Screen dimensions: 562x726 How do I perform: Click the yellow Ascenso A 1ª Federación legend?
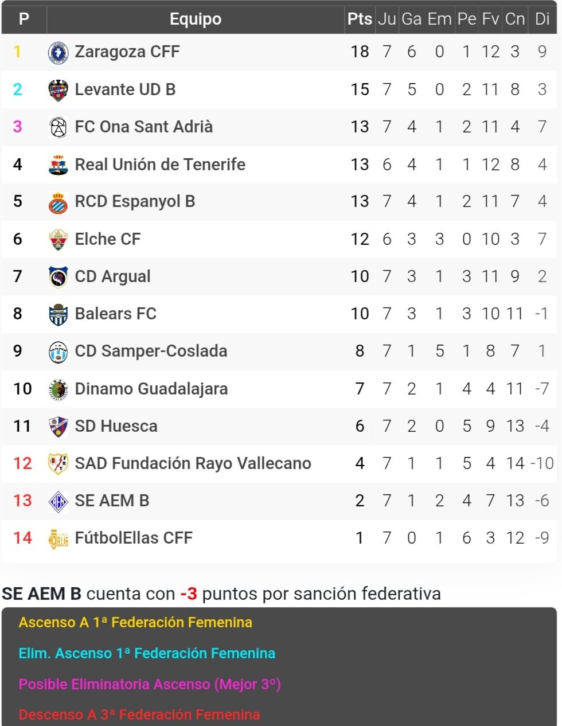[x=135, y=622]
